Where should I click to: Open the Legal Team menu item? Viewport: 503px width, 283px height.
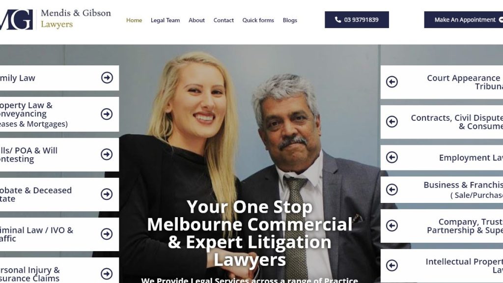click(165, 20)
